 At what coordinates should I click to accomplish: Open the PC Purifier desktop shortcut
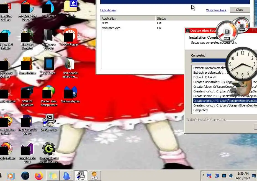(49, 9)
